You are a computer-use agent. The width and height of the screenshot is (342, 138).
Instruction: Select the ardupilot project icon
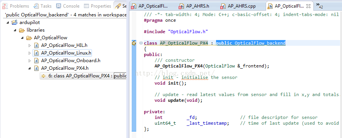[15, 22]
